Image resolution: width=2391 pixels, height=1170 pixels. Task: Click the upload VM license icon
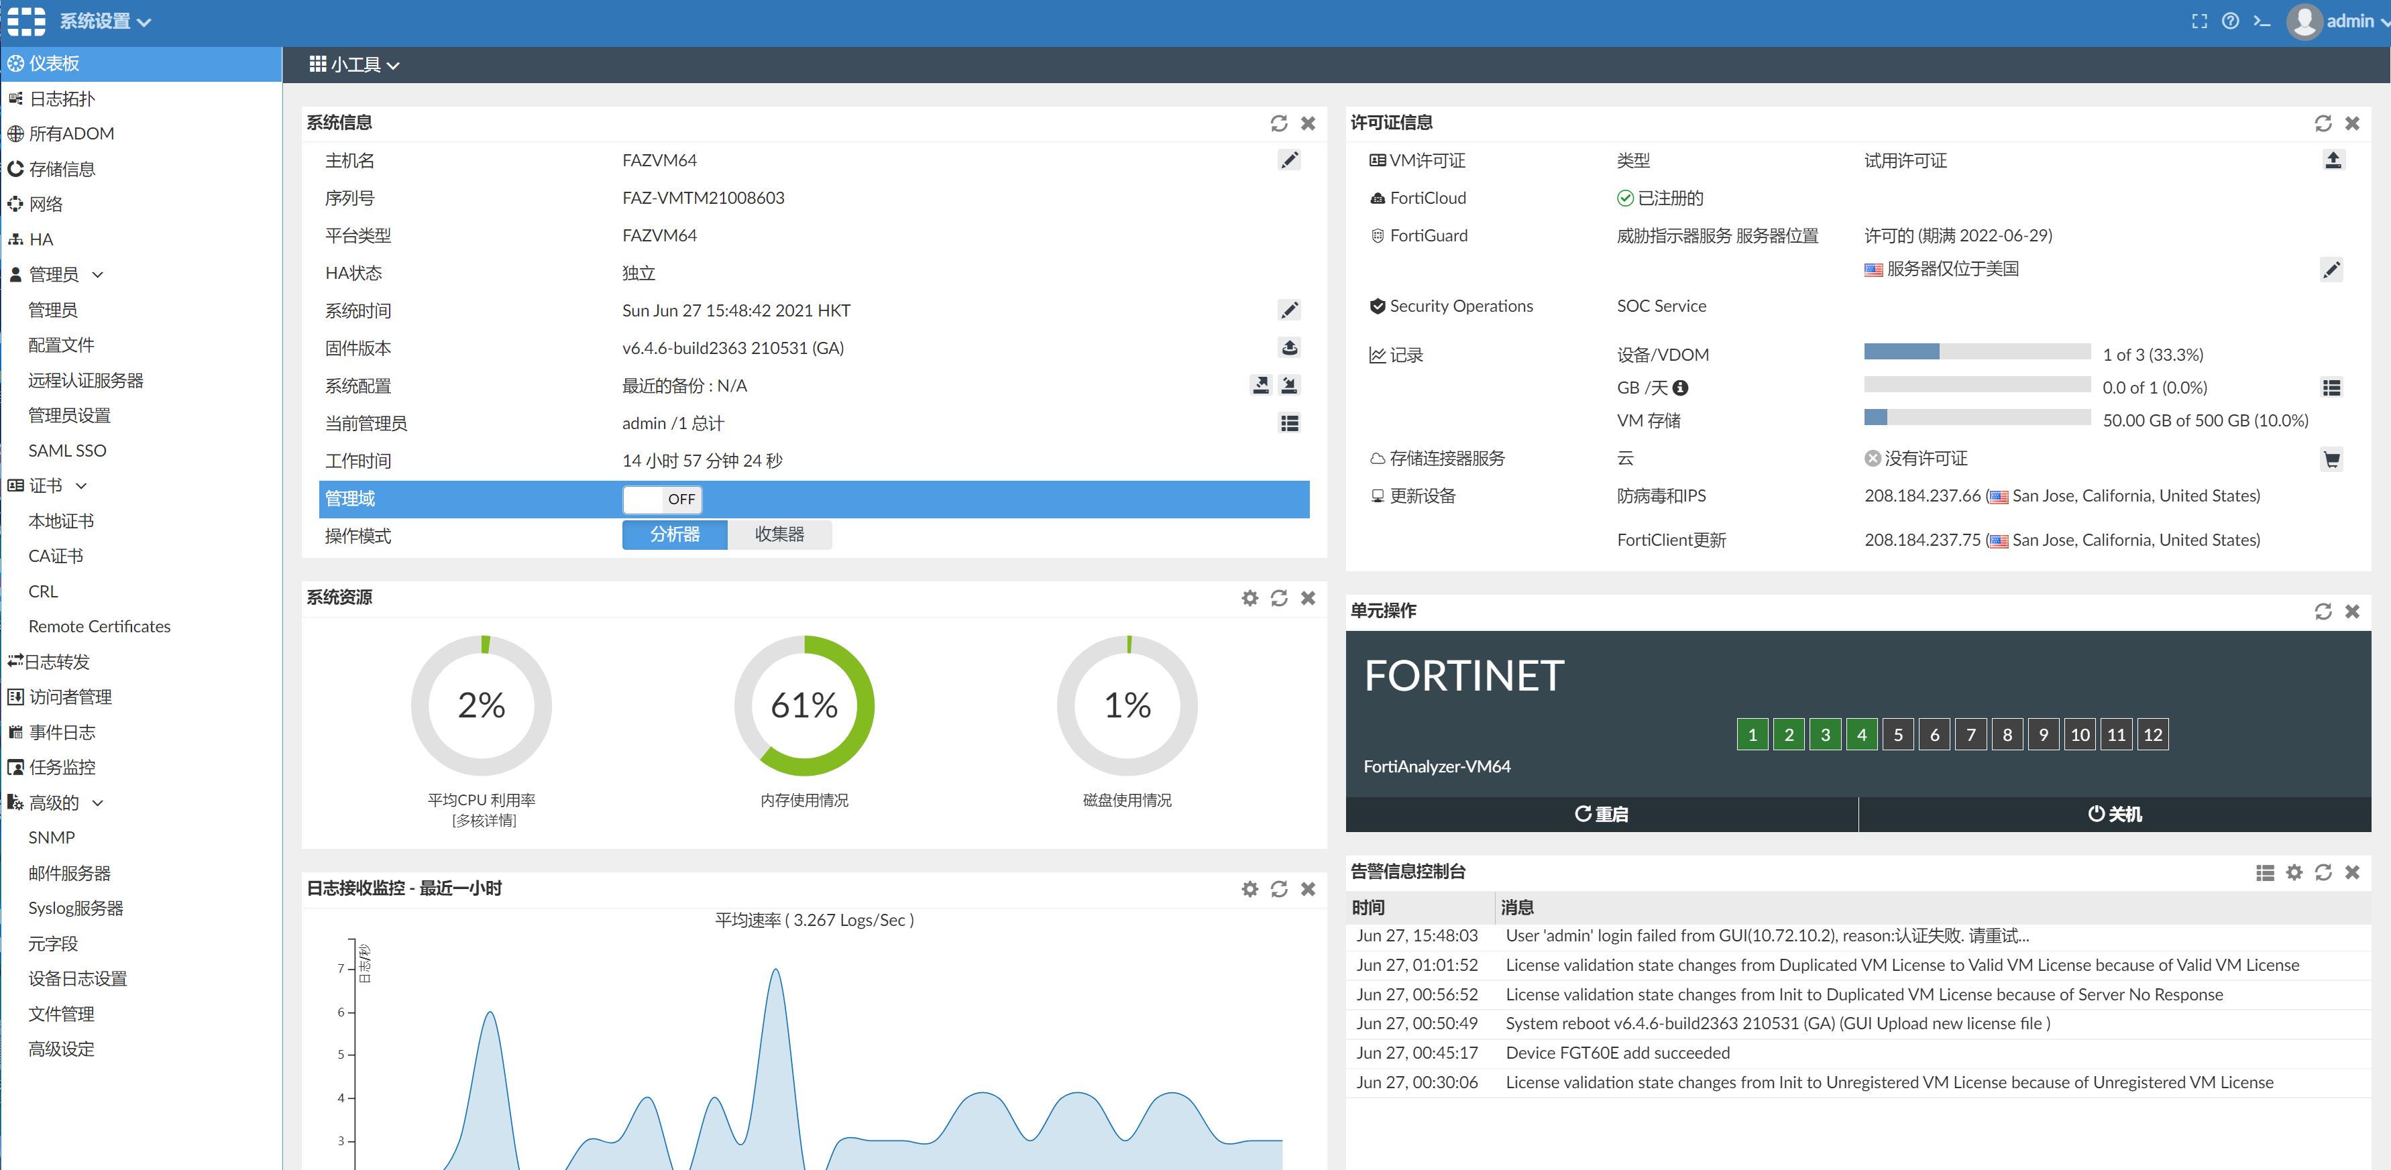pos(2333,160)
